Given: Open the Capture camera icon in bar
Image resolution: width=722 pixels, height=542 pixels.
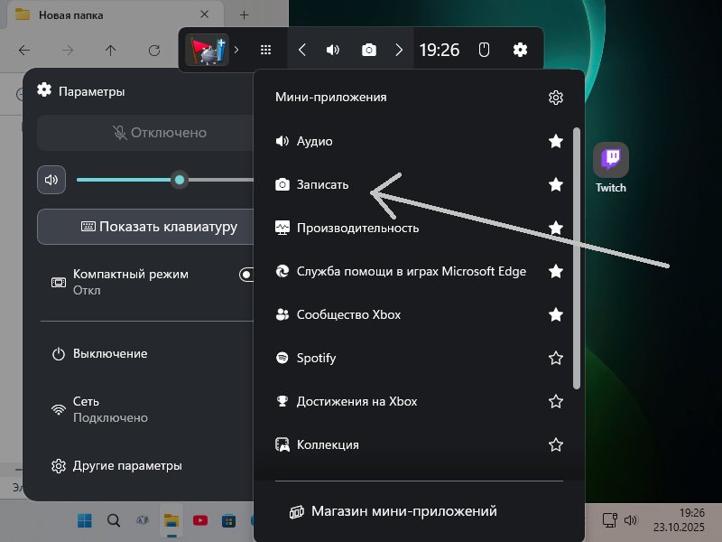Looking at the screenshot, I should click(369, 50).
